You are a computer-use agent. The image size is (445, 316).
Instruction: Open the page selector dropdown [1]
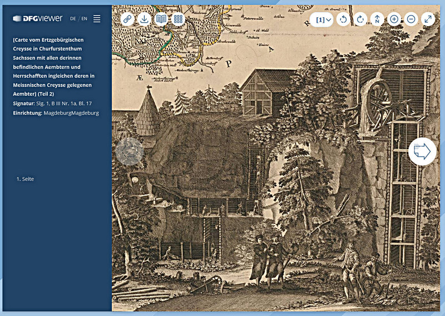322,19
